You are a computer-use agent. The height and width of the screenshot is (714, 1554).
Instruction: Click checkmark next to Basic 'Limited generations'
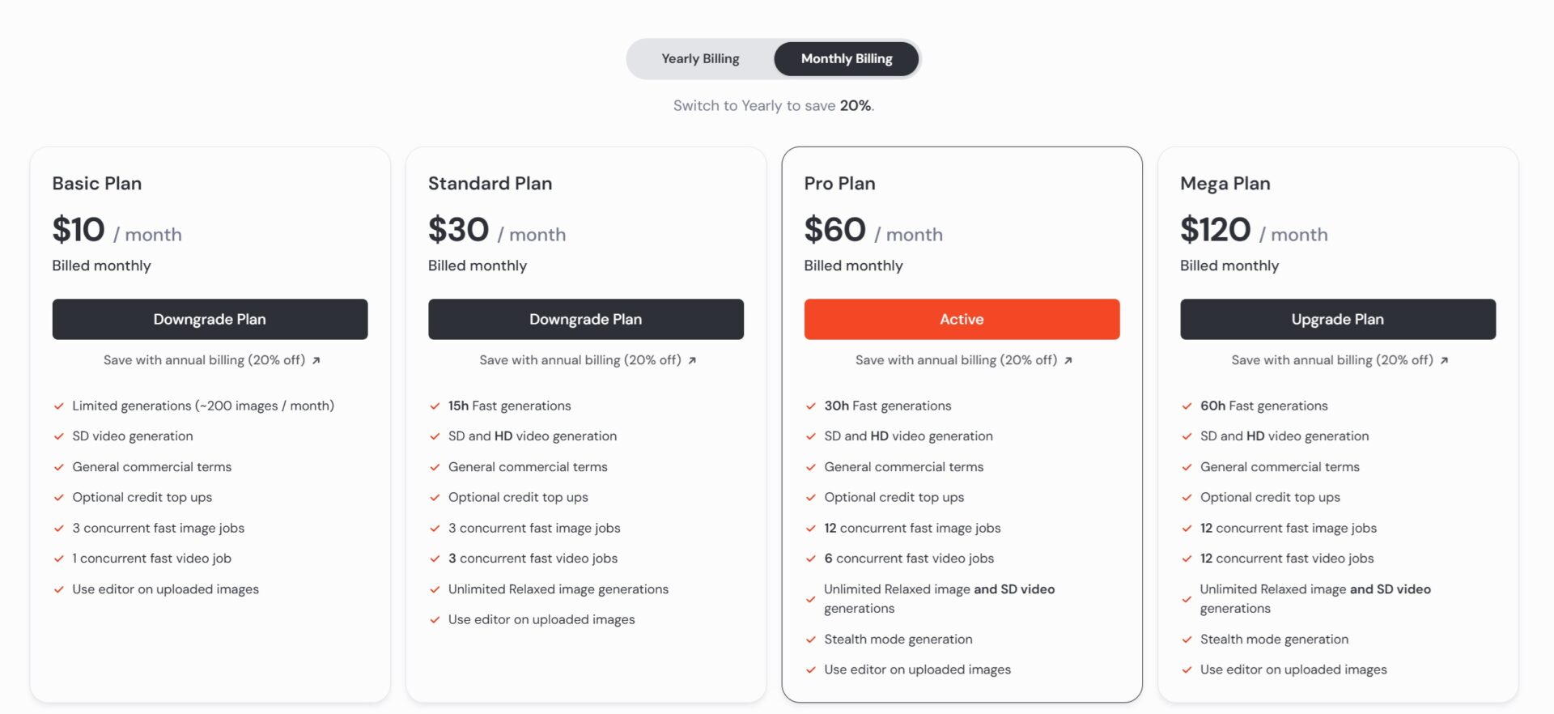59,406
